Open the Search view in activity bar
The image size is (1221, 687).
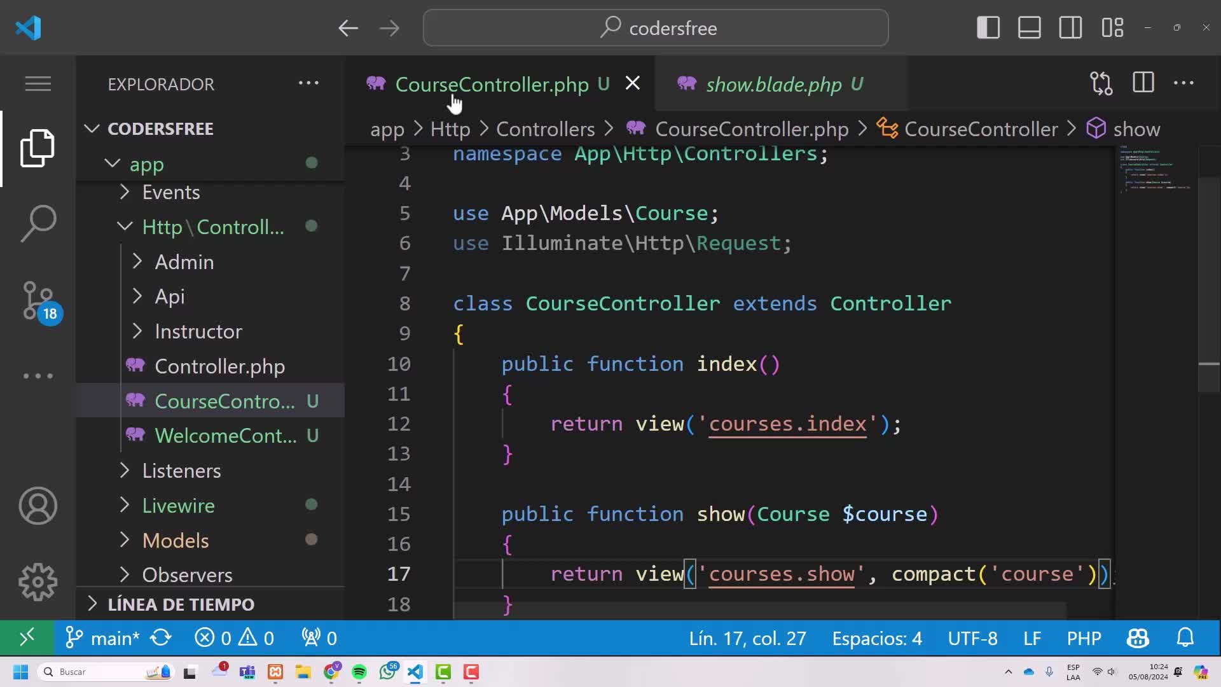(38, 223)
